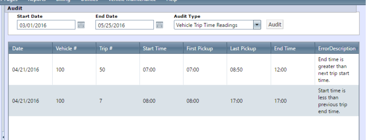The height and width of the screenshot is (140, 366).
Task: Sort by the Date column header
Action: click(30, 48)
